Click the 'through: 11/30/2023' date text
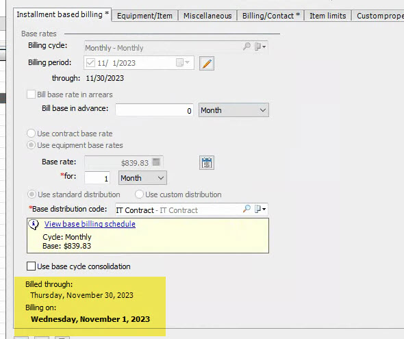404x339 pixels. pos(88,78)
